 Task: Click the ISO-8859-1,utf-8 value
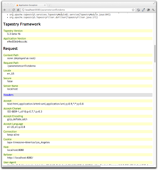[x=25, y=112]
